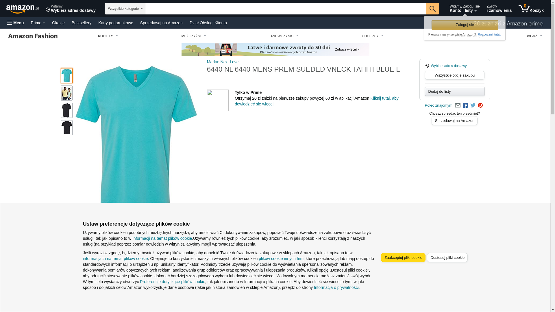Select the yellow shirt models thumbnail
Screen dimensions: 555x312
67,93
